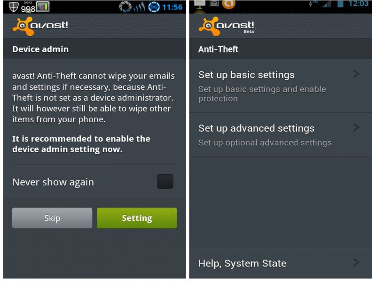Open the Help, System State entry
The width and height of the screenshot is (376, 282).
(x=281, y=263)
